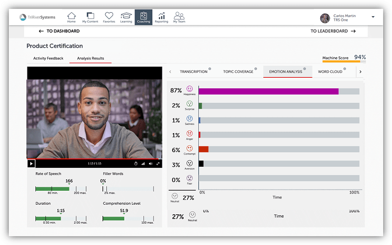
Task: Open the Word Cloud tab
Action: (x=330, y=72)
